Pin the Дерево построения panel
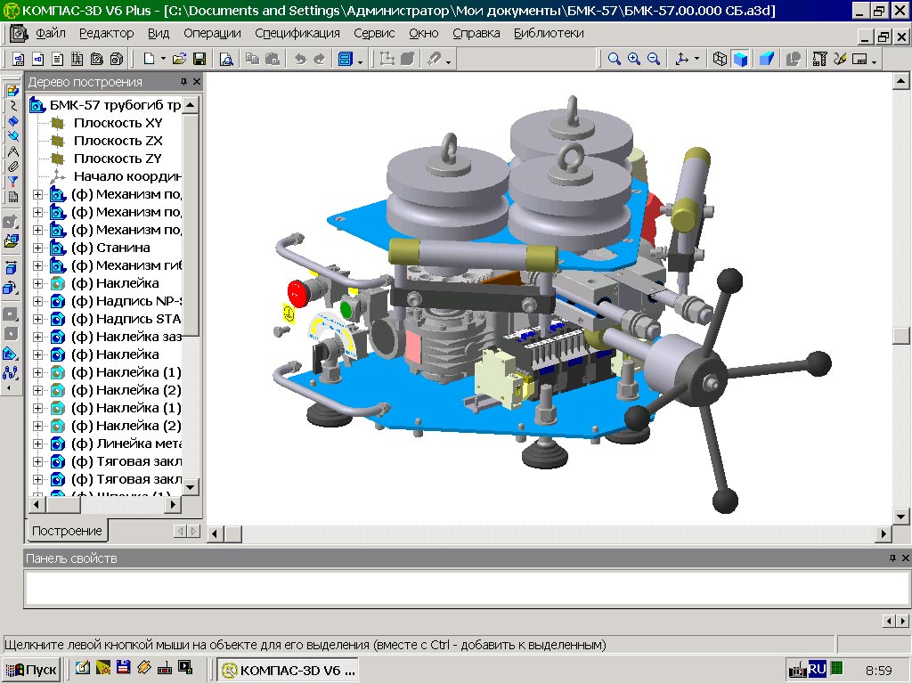 tap(183, 82)
